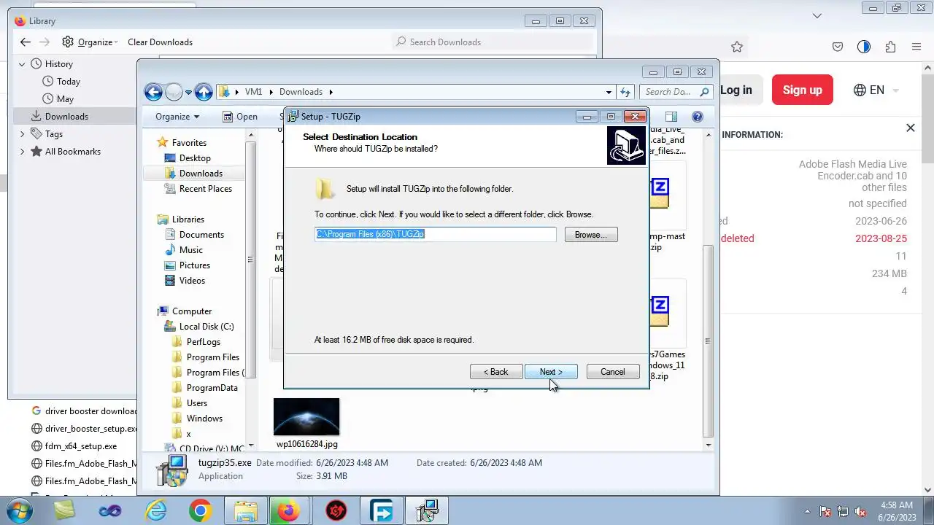934x525 pixels.
Task: Open Internet Explorer from the taskbar
Action: 156,510
